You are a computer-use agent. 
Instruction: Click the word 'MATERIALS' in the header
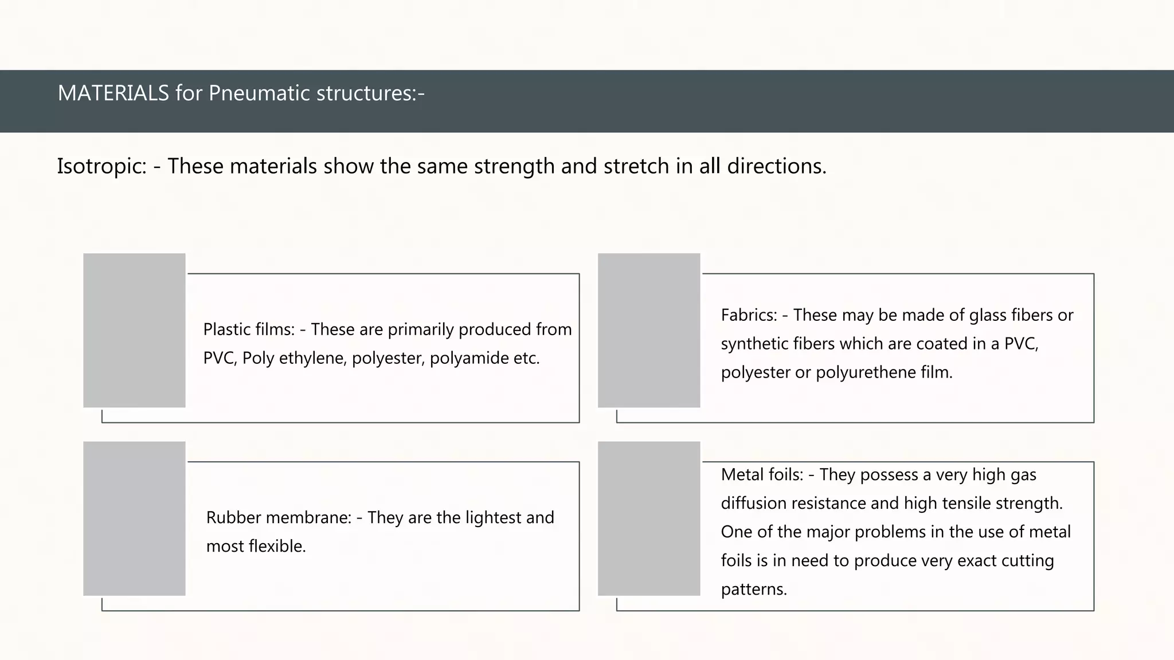tap(113, 93)
